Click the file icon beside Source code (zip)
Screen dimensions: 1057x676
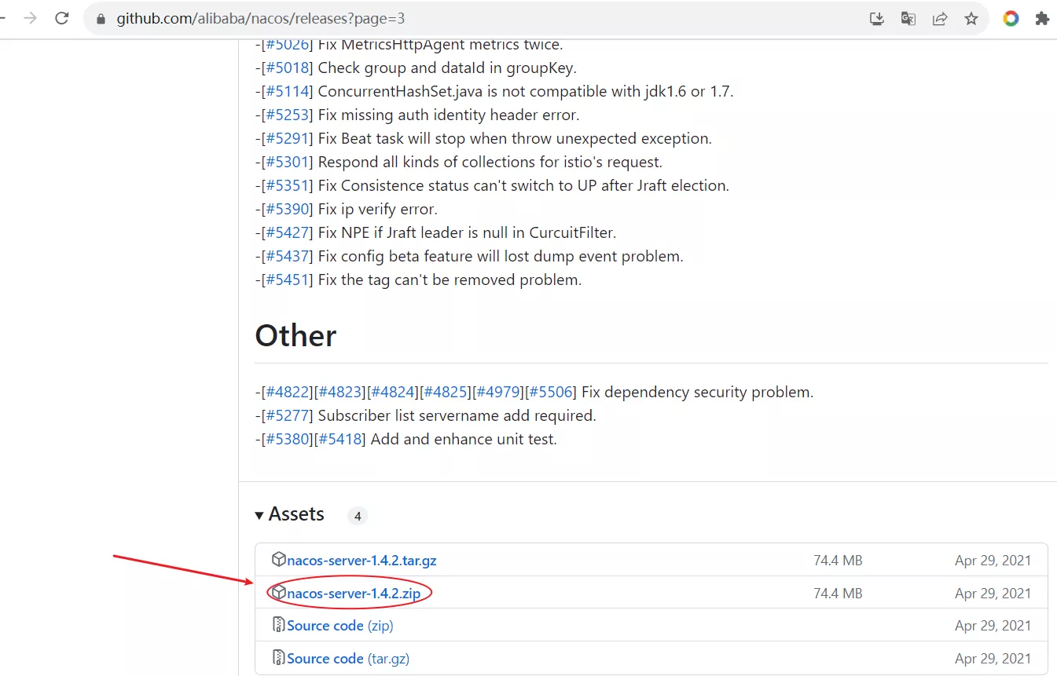click(278, 625)
